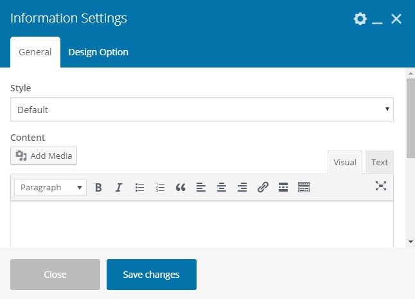Align text left

(x=201, y=187)
